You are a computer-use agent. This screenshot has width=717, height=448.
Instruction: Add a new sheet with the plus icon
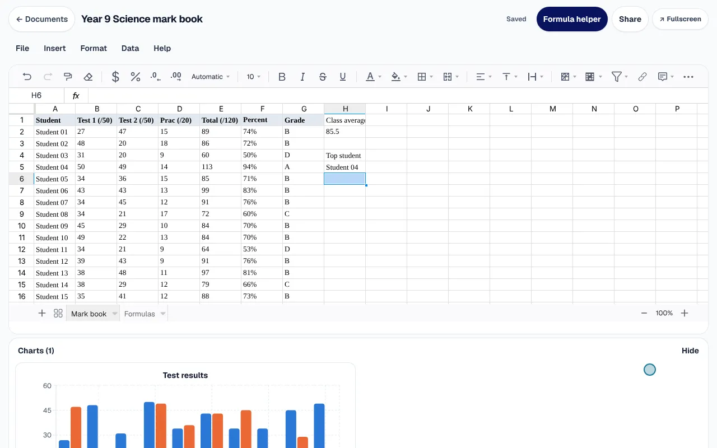point(42,314)
